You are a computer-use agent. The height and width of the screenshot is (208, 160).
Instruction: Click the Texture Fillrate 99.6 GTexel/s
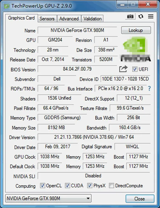point(130,108)
